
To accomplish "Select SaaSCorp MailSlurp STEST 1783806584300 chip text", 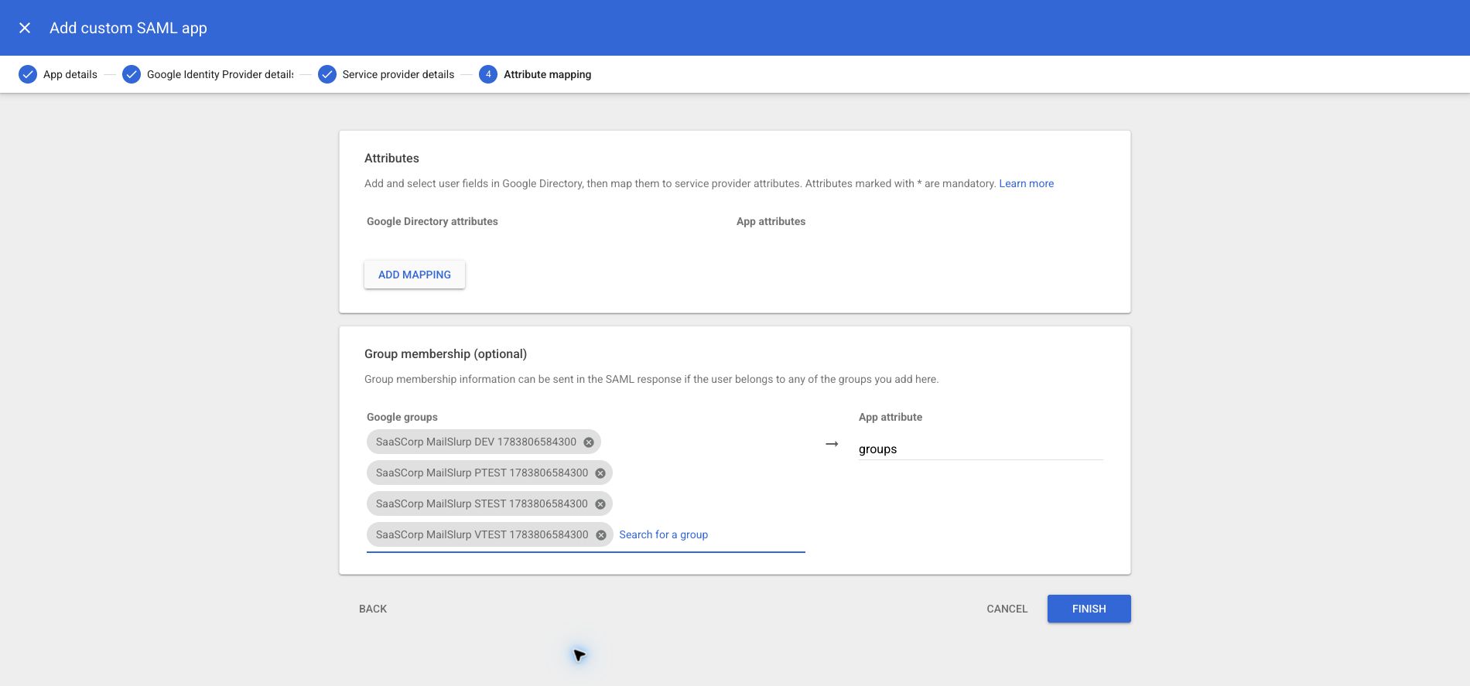I will pos(482,503).
